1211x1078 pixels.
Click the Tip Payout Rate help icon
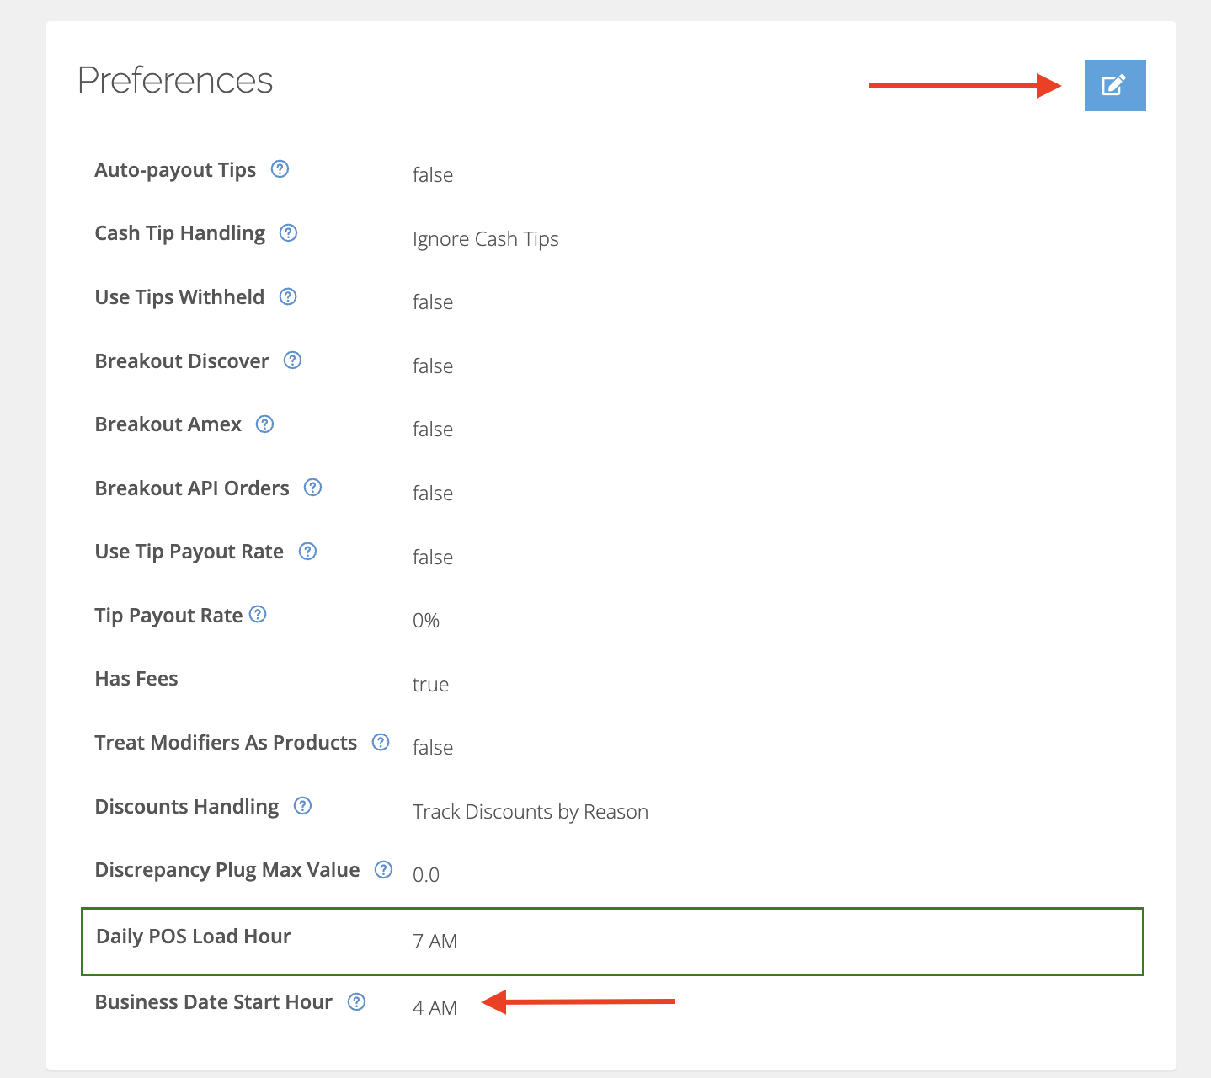coord(259,615)
